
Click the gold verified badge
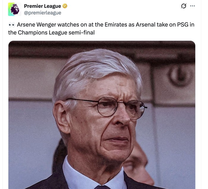(x=65, y=6)
